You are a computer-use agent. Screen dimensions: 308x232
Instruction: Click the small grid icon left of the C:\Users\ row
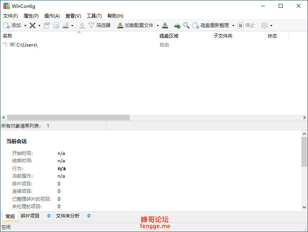point(5,45)
